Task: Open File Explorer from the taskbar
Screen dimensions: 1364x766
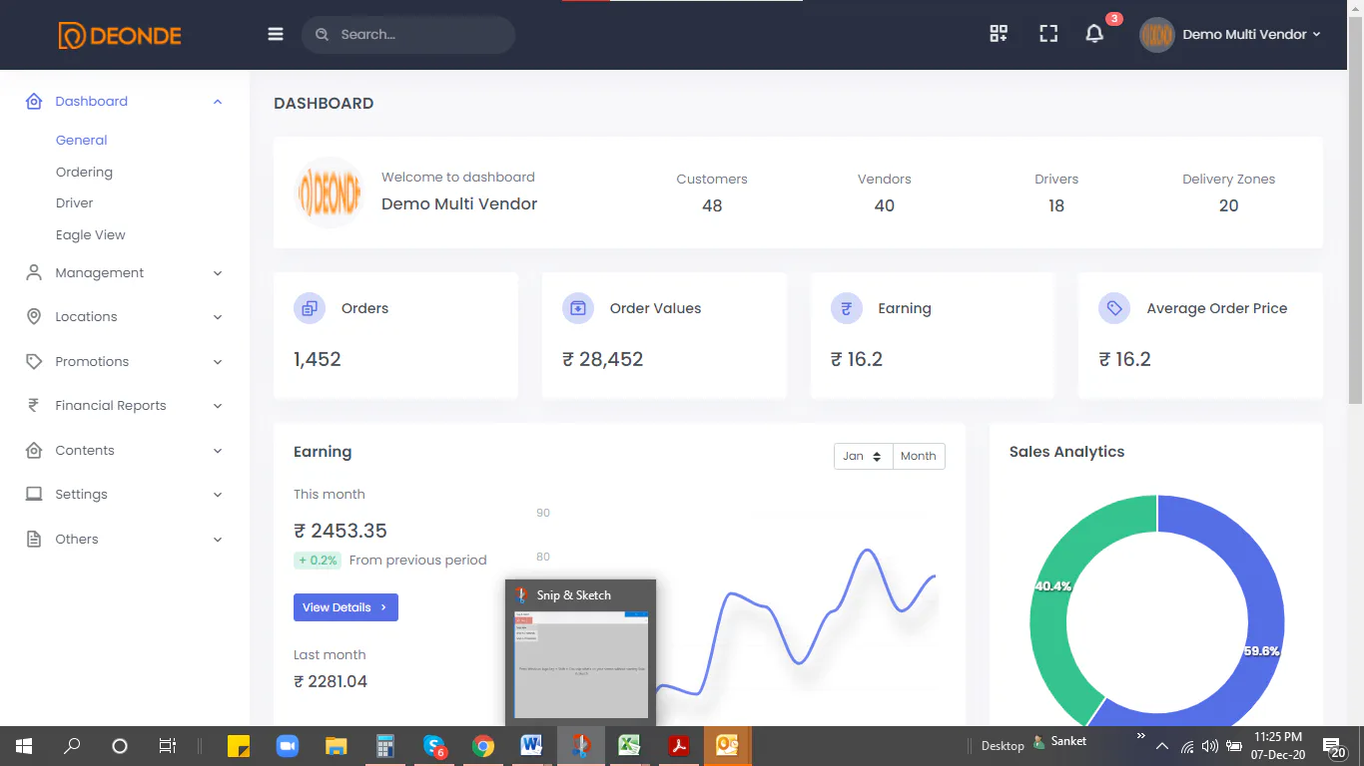Action: 337,746
